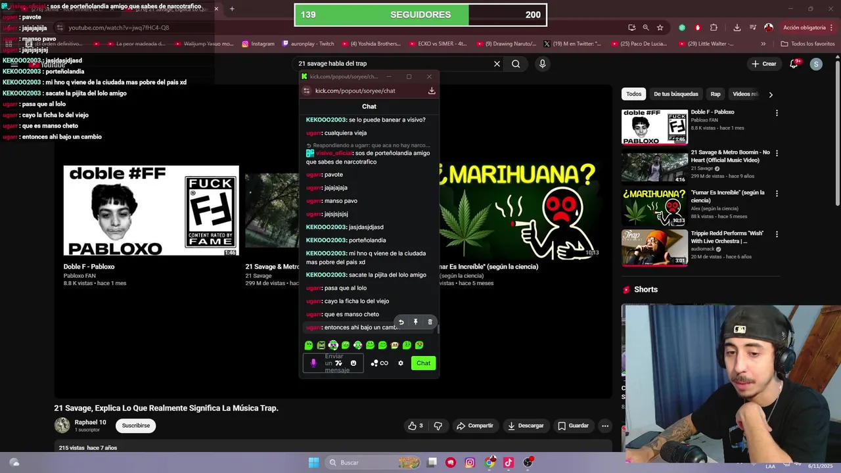The height and width of the screenshot is (473, 841).
Task: Reply to the hovered chat message
Action: [401, 322]
